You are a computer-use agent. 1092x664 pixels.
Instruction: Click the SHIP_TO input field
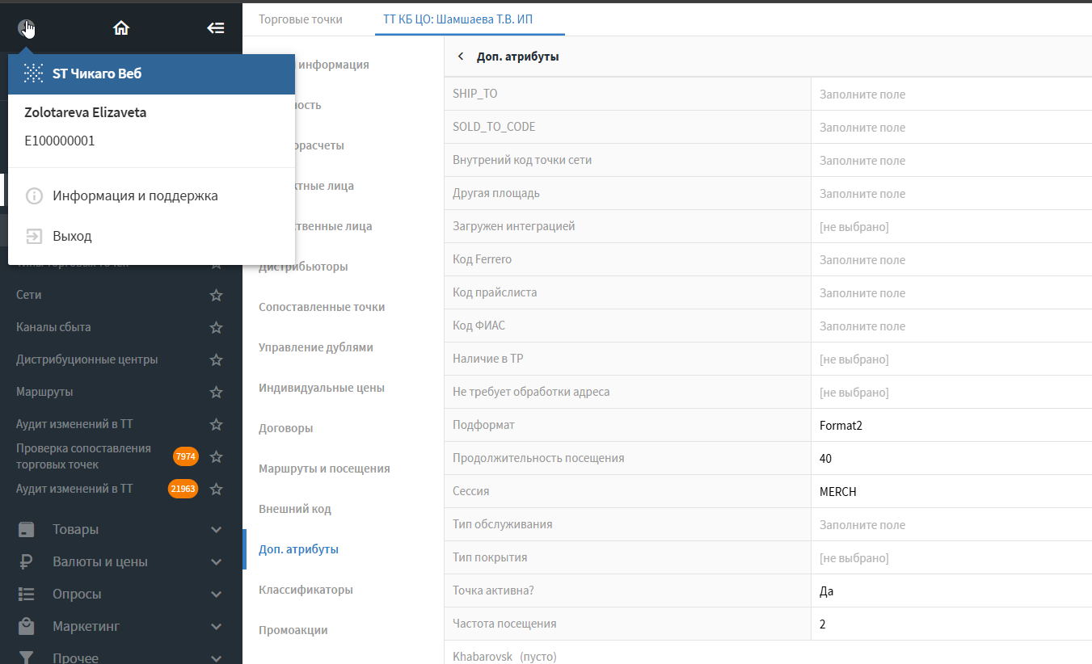(951, 95)
